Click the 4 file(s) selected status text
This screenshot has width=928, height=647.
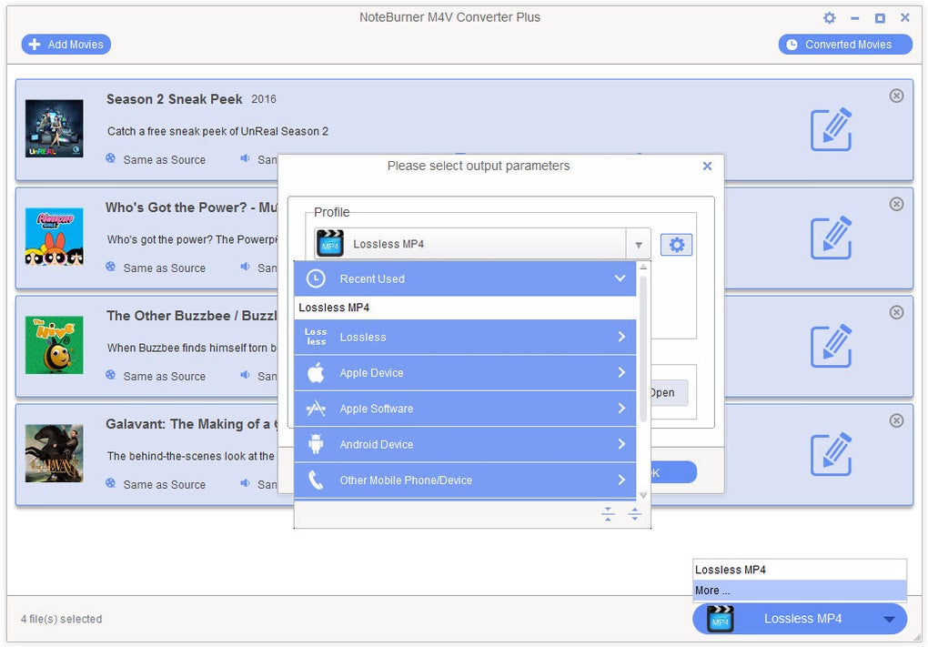(62, 619)
